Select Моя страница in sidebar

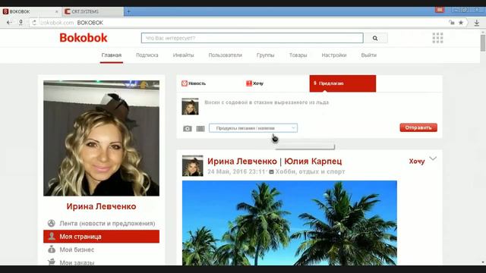pos(101,237)
